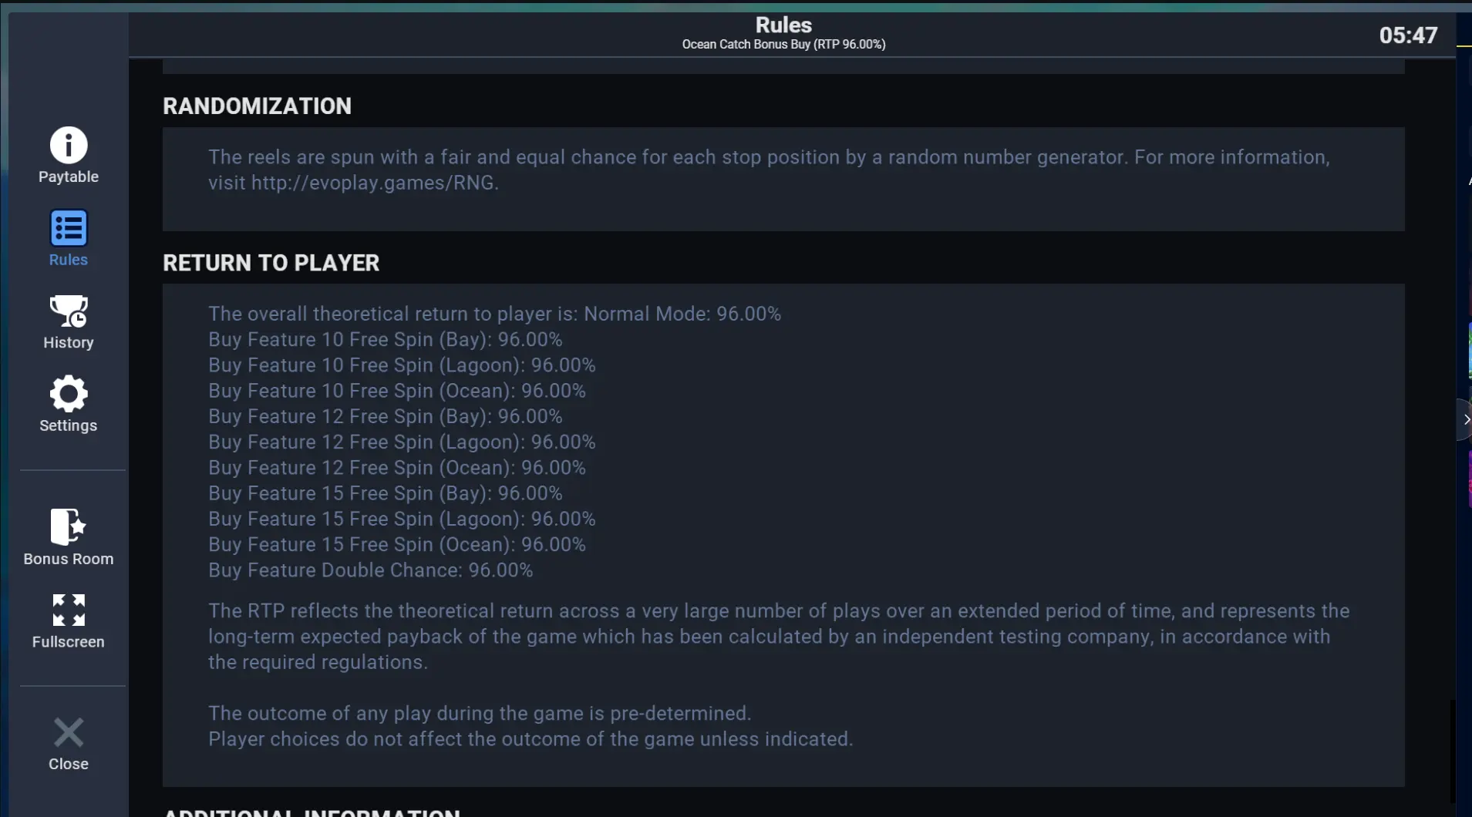Click the ADDITIONAL INFORMATION heading at bottom
1472x817 pixels.
point(312,812)
